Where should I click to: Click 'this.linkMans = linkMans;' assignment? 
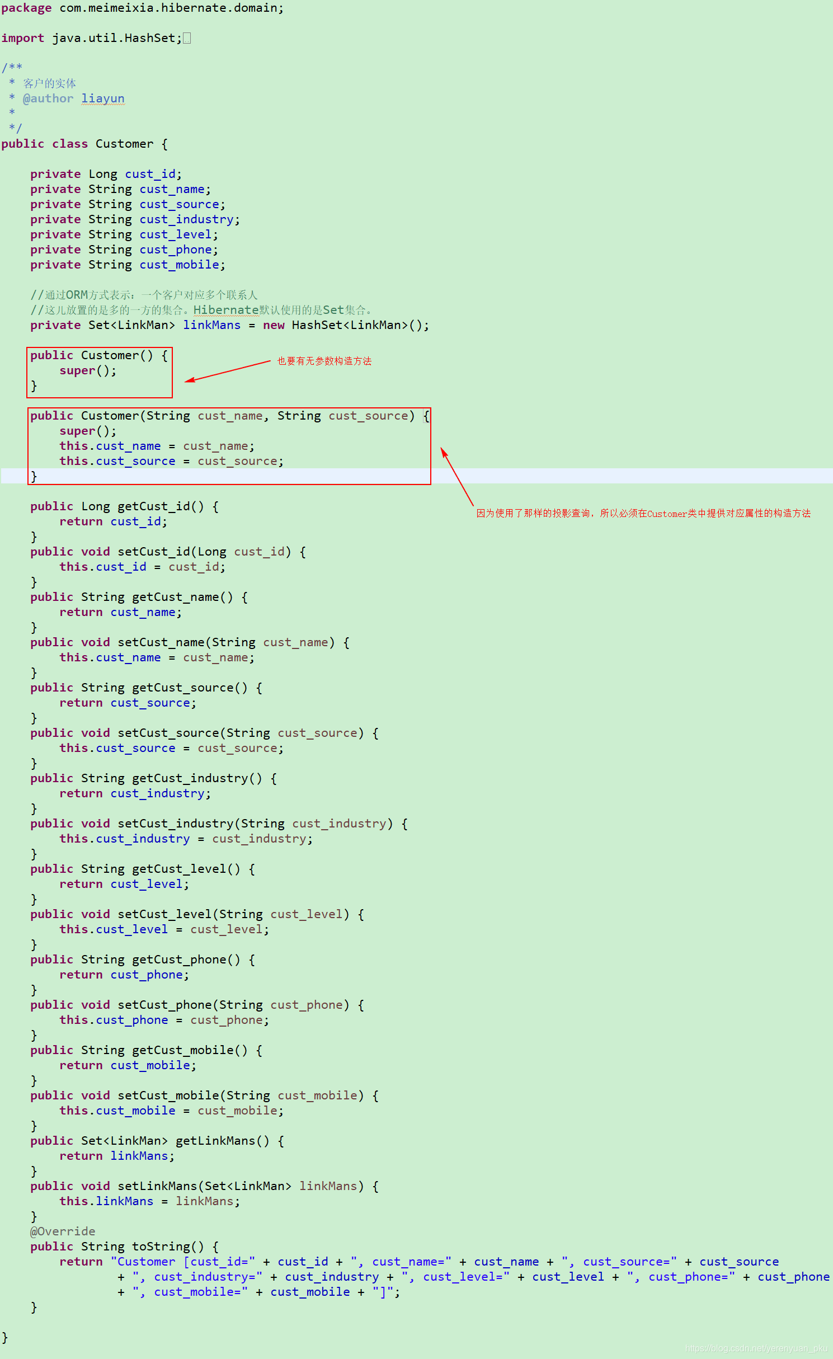[x=150, y=1201]
